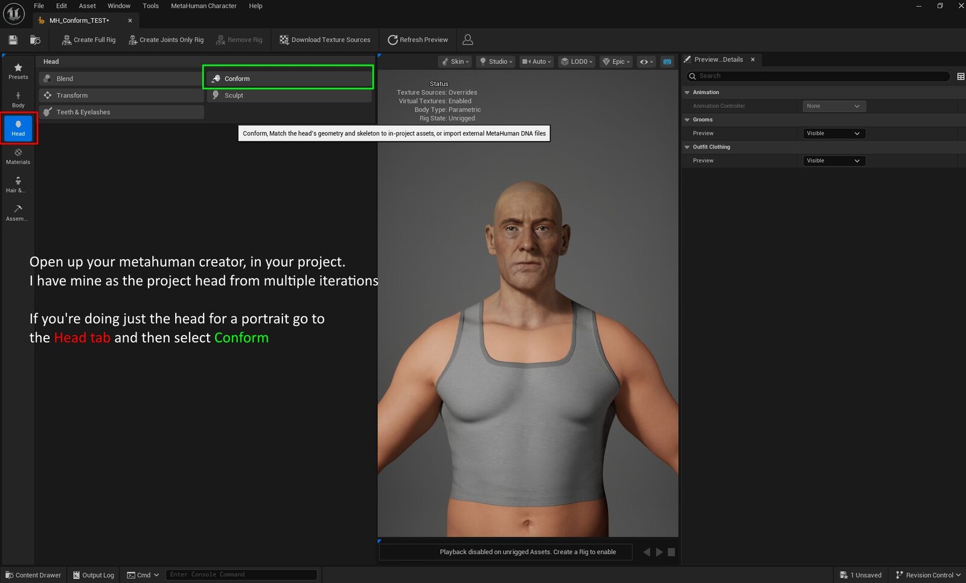Step playback backward arrow
This screenshot has height=583, width=966.
(647, 552)
